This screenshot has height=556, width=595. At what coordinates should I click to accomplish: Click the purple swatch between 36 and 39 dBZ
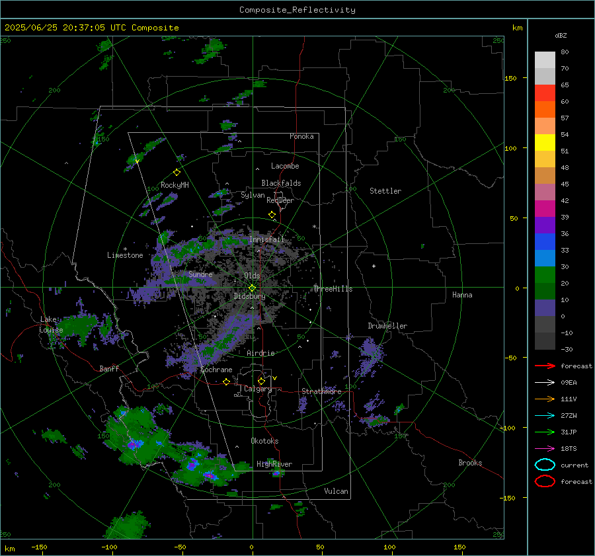545,225
